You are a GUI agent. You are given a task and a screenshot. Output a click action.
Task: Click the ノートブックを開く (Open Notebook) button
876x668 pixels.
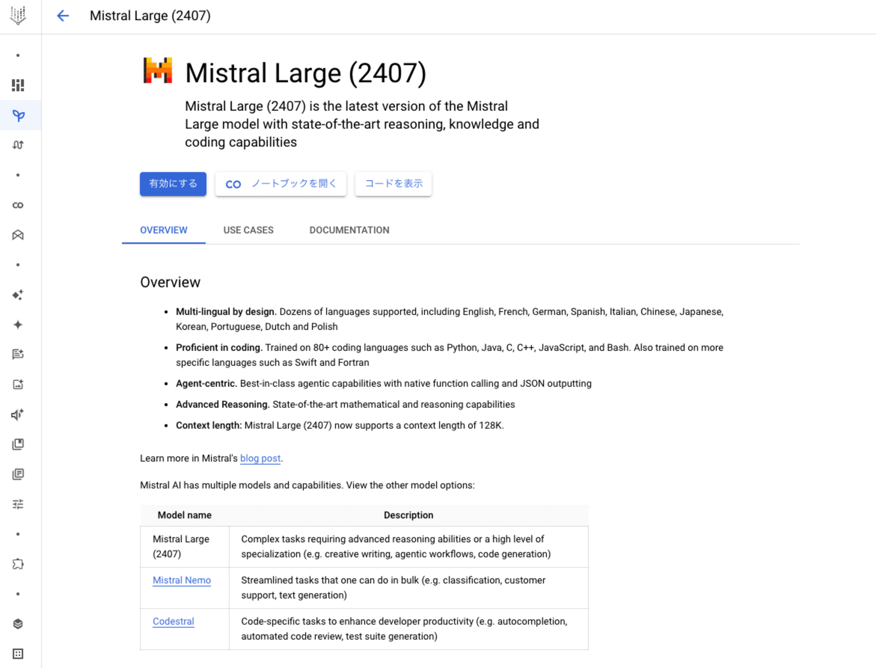pyautogui.click(x=281, y=184)
